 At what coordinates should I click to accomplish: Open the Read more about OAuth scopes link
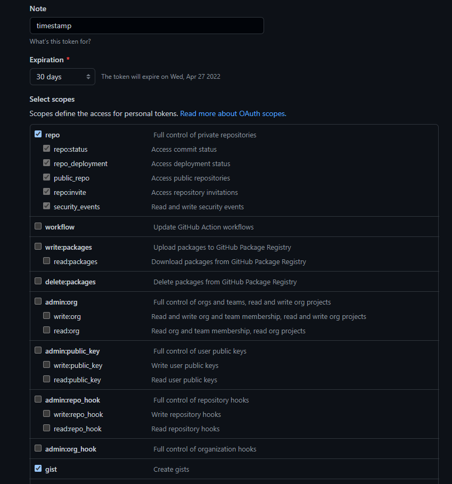coord(233,113)
